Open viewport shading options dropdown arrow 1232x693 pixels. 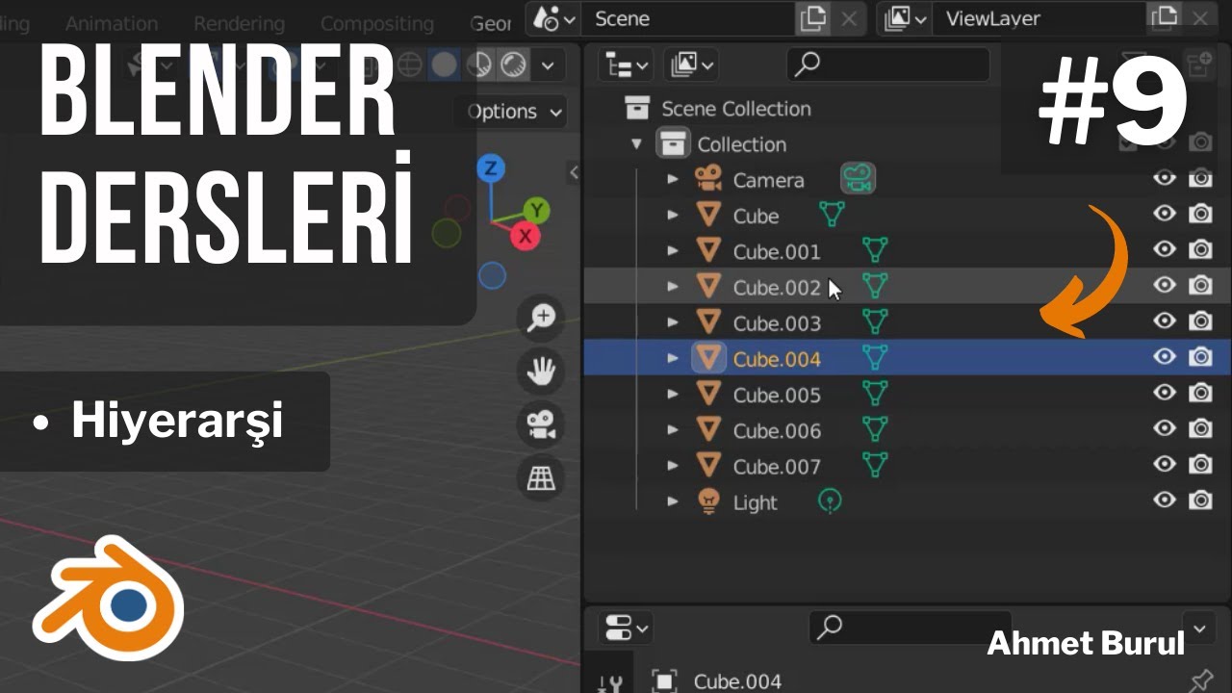[548, 65]
